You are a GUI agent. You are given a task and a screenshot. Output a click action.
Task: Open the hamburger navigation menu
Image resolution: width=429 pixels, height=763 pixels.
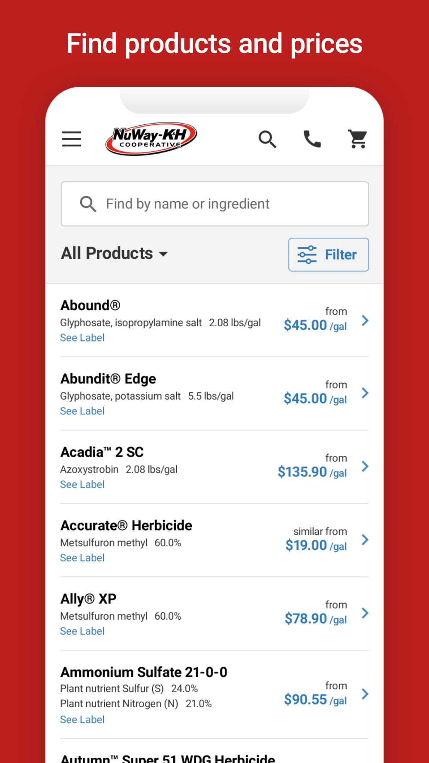71,139
